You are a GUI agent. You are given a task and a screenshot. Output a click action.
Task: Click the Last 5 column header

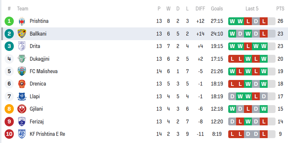click(252, 9)
